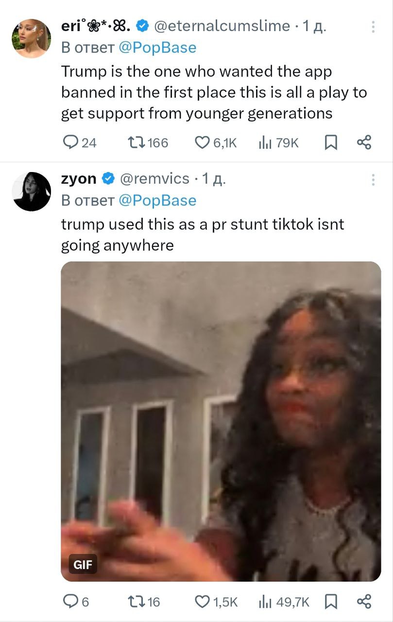Open the @remvics profile handle
393x622 pixels.
154,179
